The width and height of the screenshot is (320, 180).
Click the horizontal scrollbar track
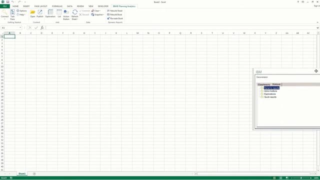pos(254,174)
